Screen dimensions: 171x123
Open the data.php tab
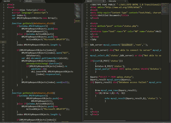[28, 1]
